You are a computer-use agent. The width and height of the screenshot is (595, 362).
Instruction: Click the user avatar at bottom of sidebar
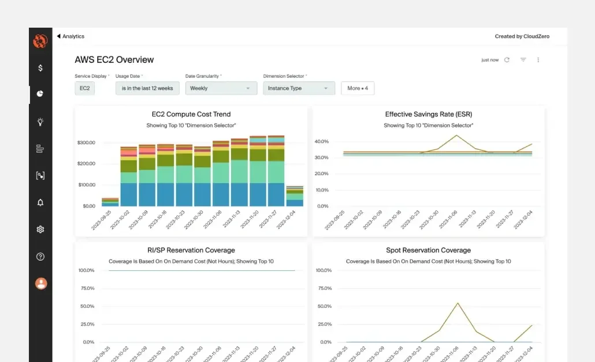point(40,283)
